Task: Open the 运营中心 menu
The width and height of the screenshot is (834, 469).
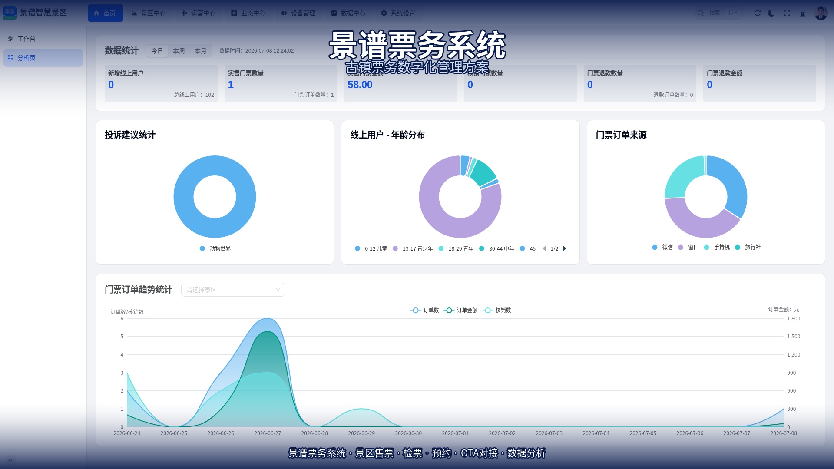Action: 199,13
